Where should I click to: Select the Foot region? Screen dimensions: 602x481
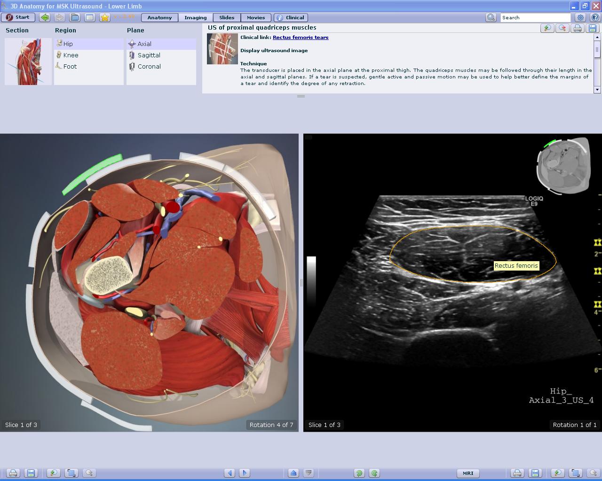pos(70,66)
